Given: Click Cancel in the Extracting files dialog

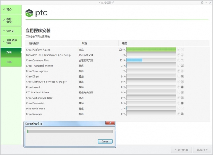Looking at the screenshot, I should 105,142.
